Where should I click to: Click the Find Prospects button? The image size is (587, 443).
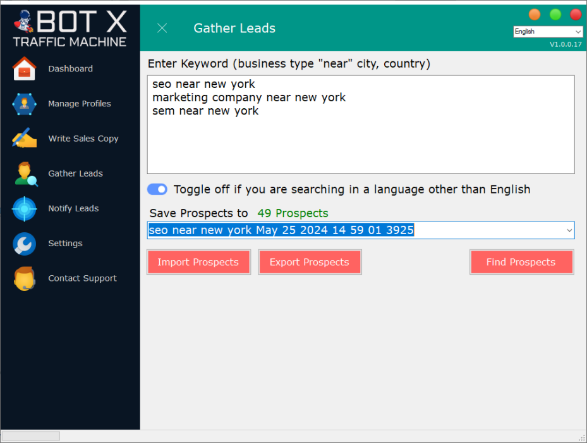[521, 261]
